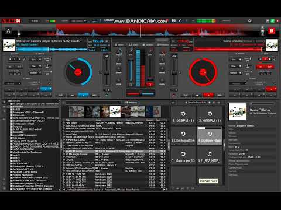Viewport: 281px width, 210px height.
Task: Trigger sampler pad 1. 95BPM (1)
Action: [x=183, y=116]
